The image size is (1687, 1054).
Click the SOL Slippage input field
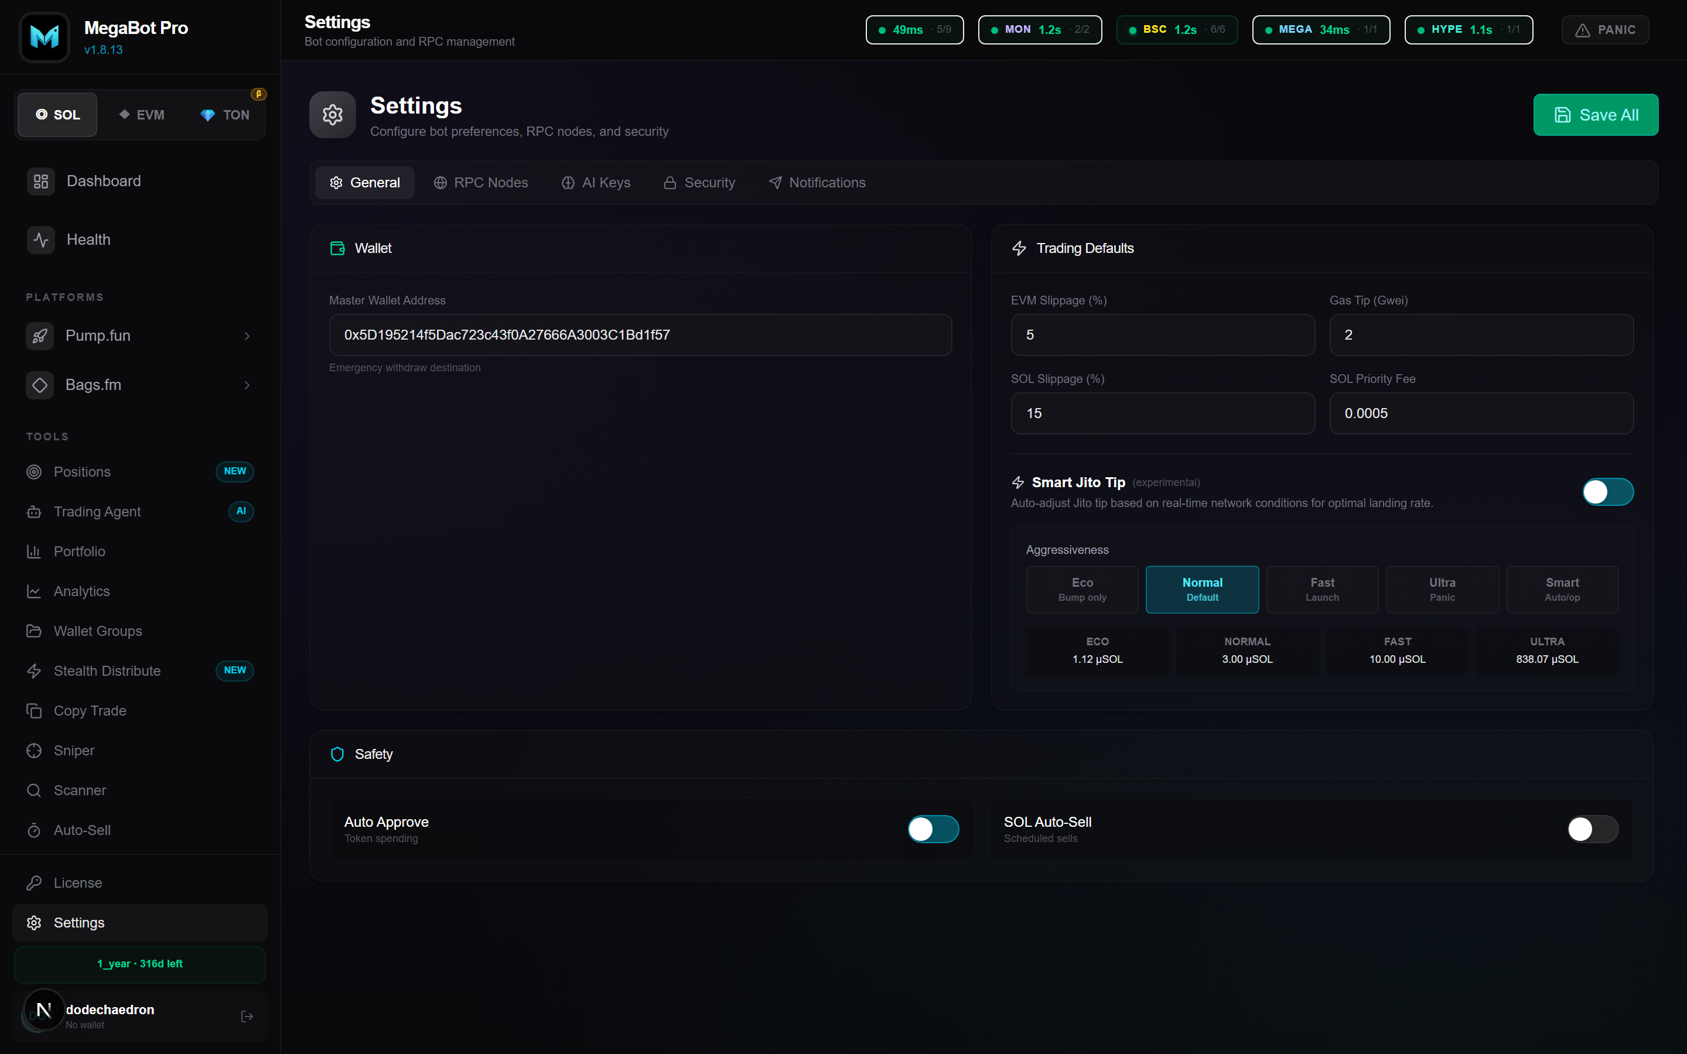pyautogui.click(x=1163, y=413)
